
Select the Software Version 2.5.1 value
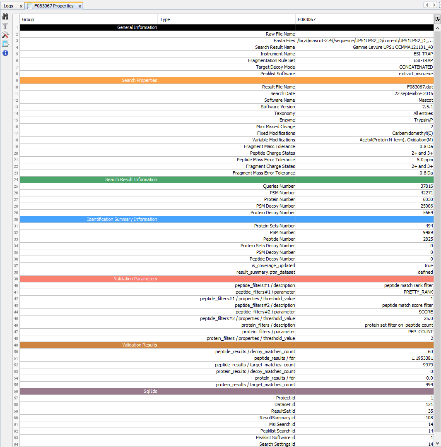365,107
